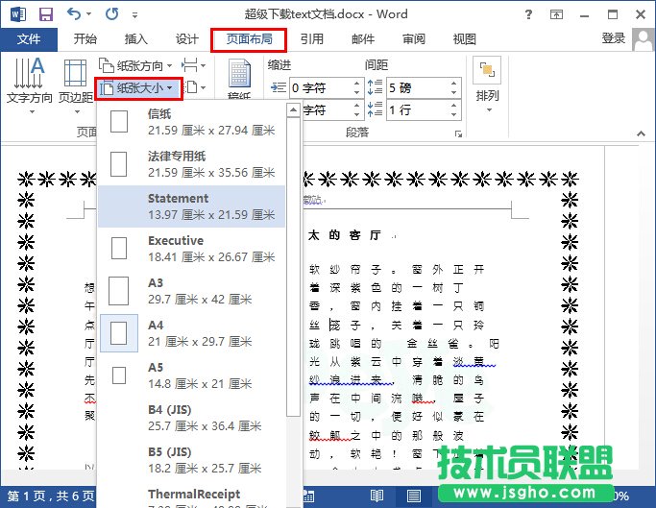Image resolution: width=656 pixels, height=508 pixels.
Task: Click the user account avatar icon
Action: [643, 39]
